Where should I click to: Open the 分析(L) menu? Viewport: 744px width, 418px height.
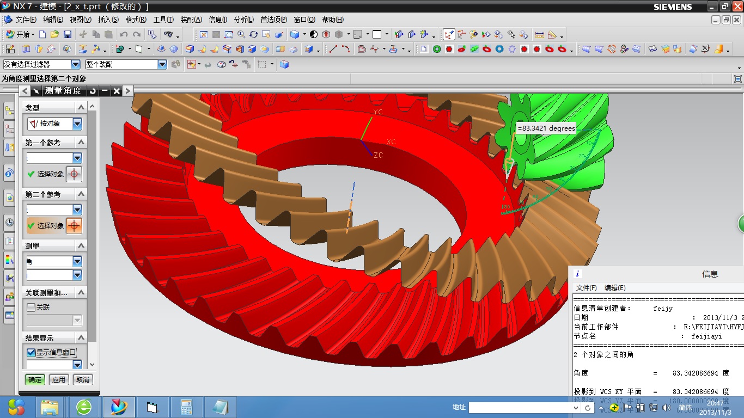243,20
